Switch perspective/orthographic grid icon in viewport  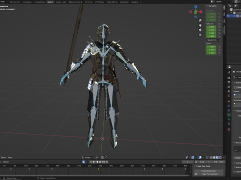pos(200,35)
